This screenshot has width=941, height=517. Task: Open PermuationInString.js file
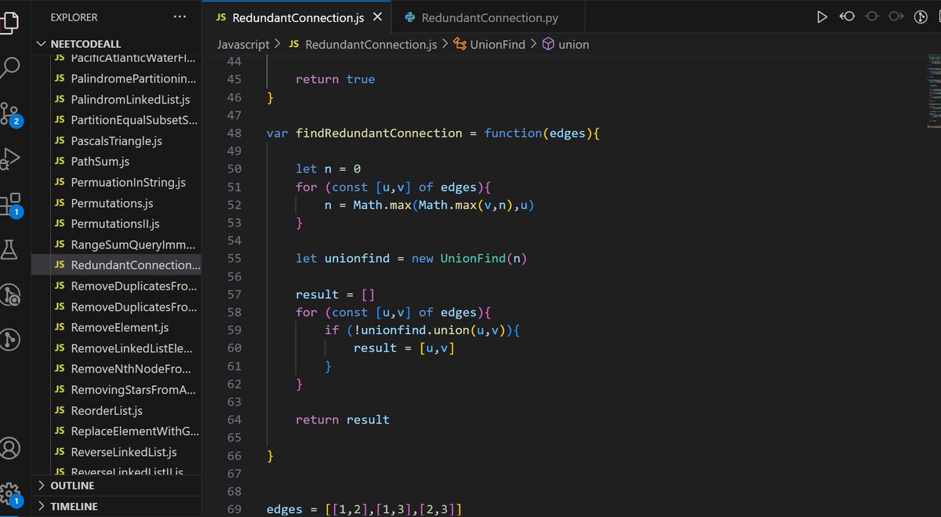[x=116, y=182]
